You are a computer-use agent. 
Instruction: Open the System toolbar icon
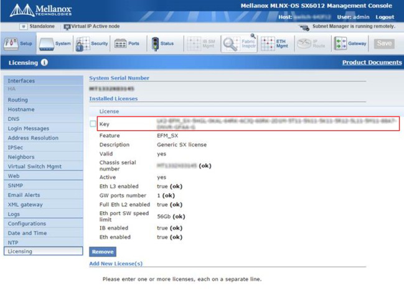pos(47,44)
